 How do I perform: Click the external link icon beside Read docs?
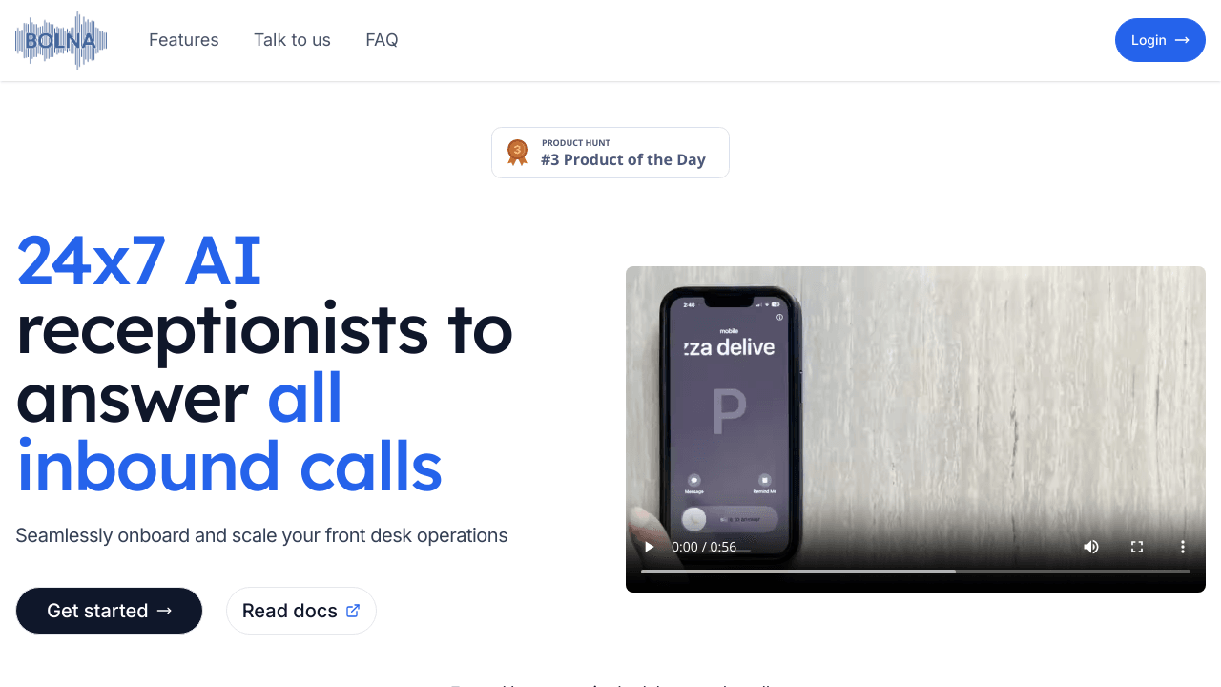353,611
